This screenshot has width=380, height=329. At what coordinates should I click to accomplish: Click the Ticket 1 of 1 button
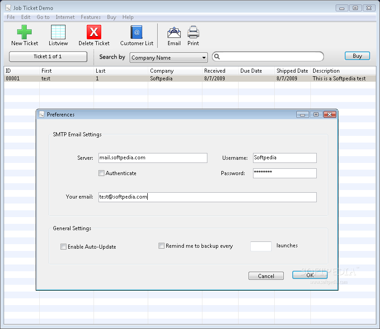(48, 57)
